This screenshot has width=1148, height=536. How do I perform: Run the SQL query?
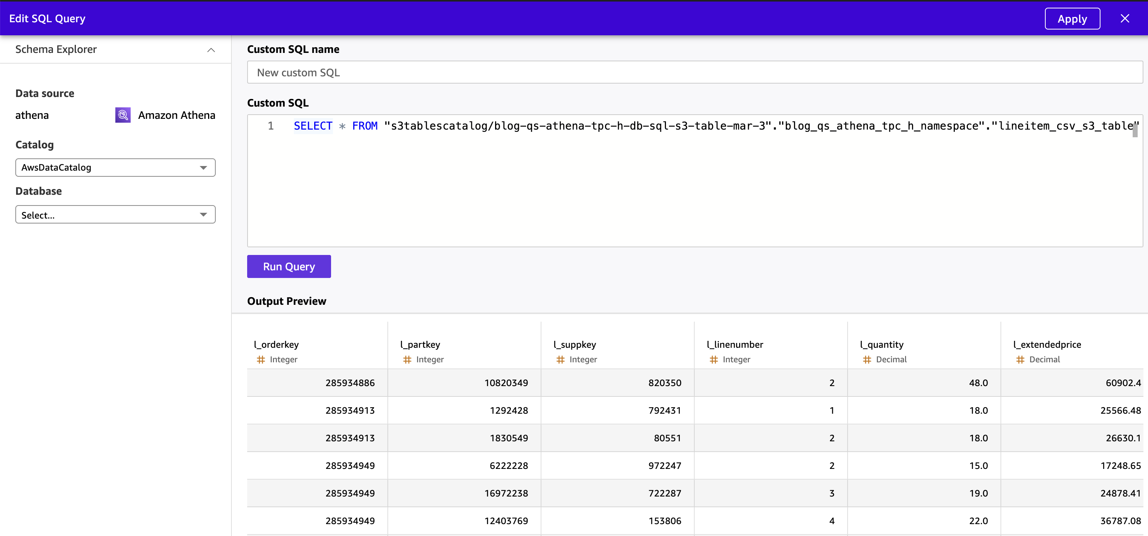[289, 267]
